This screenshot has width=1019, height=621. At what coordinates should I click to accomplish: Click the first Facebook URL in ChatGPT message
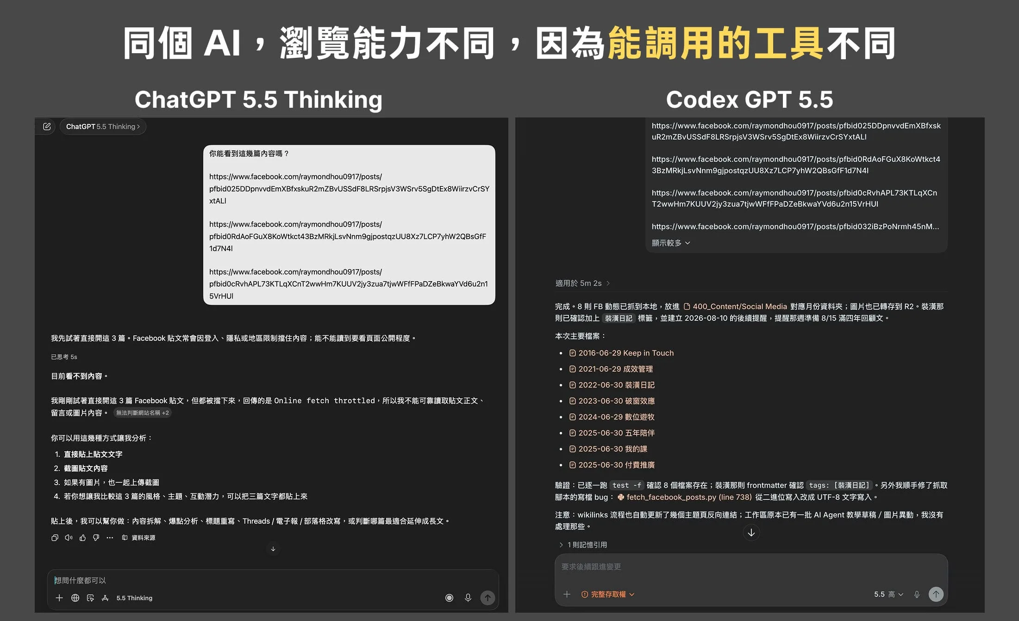(x=349, y=189)
